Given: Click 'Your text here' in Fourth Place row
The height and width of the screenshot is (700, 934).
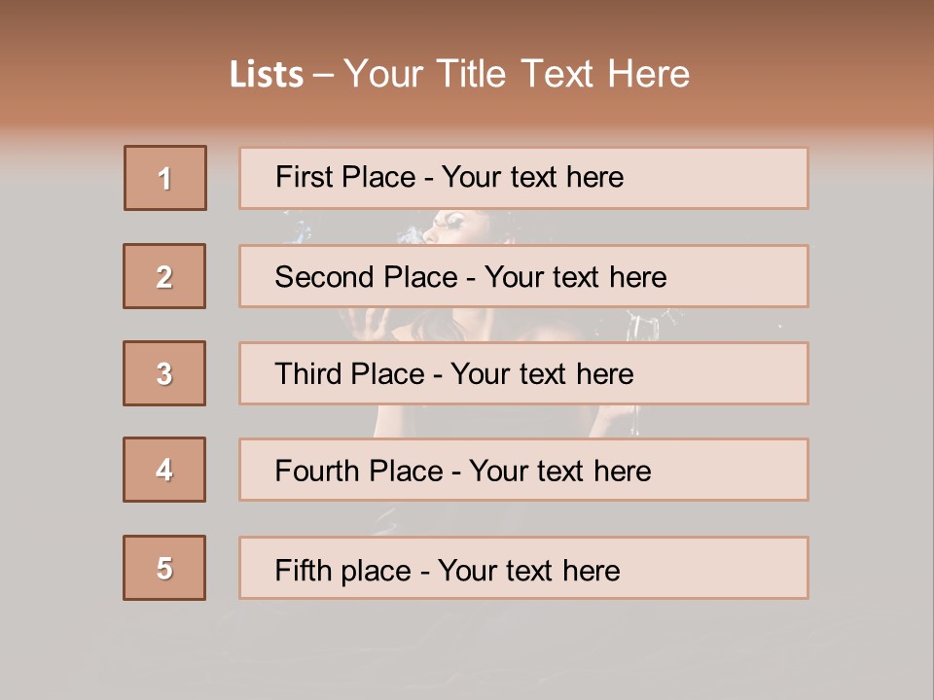Looking at the screenshot, I should coord(559,472).
